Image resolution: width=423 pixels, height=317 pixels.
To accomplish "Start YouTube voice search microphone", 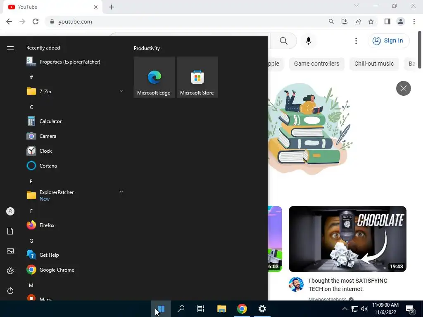I will [309, 41].
